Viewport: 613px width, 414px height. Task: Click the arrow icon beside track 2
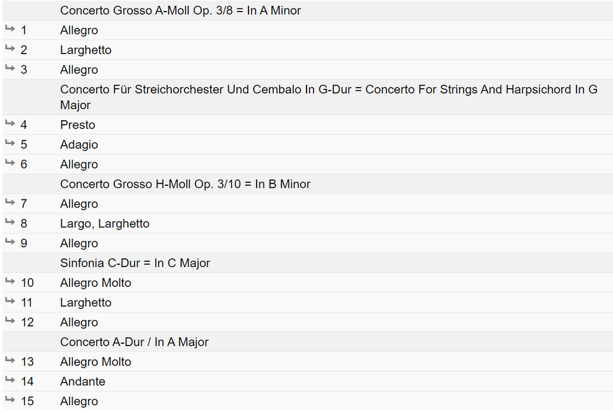coord(10,48)
